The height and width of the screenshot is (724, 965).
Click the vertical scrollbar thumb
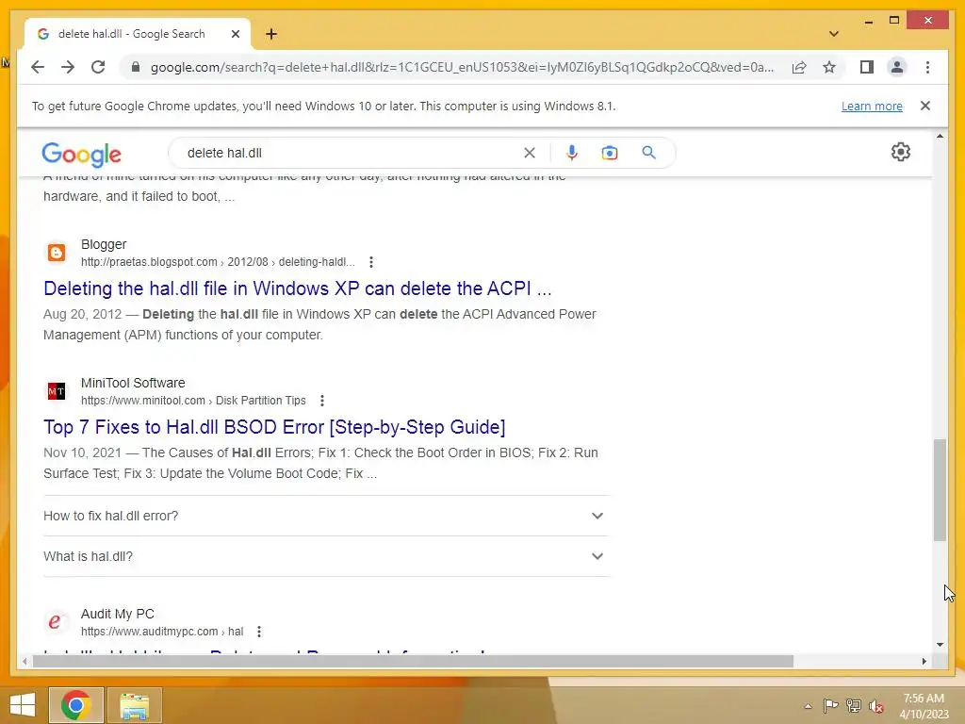pos(940,490)
